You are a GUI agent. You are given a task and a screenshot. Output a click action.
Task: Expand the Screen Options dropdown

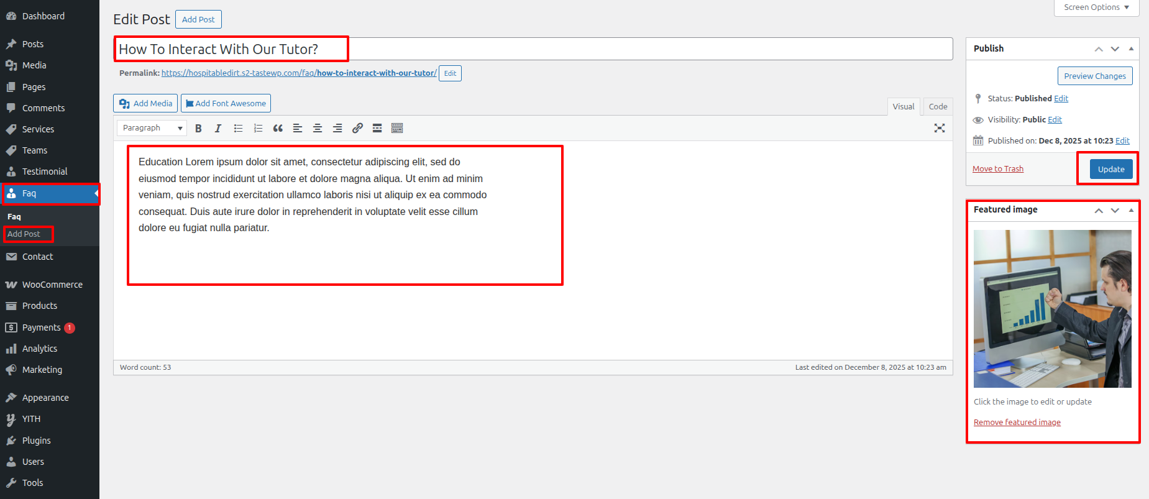[1096, 7]
